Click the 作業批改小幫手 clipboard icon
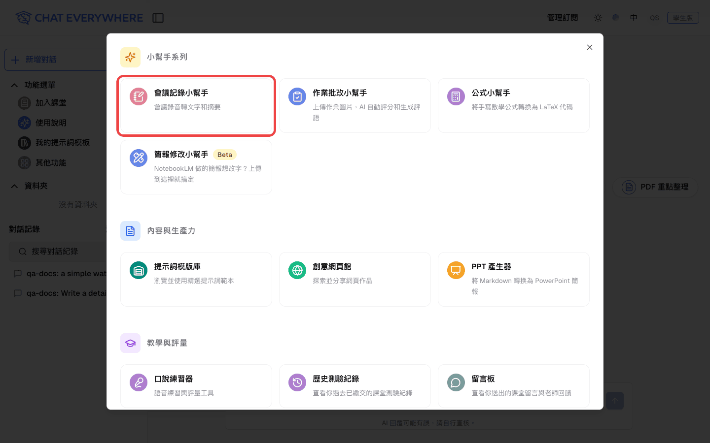The width and height of the screenshot is (710, 443). coord(297,97)
